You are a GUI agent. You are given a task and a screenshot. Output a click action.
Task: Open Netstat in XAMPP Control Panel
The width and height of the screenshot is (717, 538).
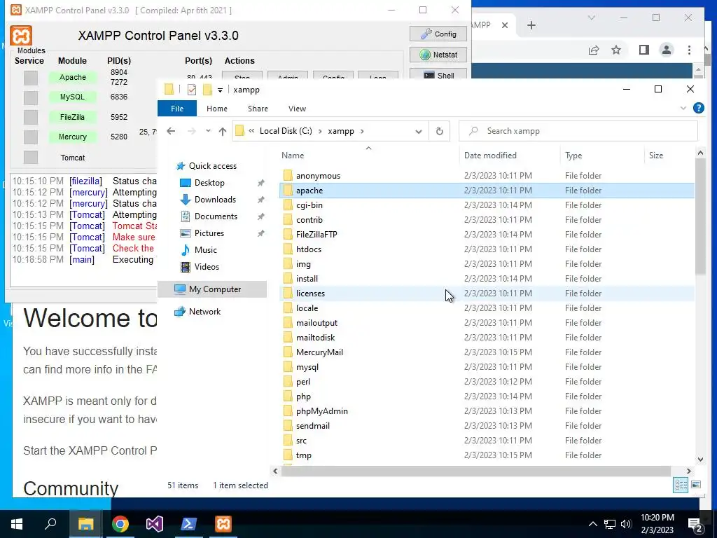(x=438, y=55)
